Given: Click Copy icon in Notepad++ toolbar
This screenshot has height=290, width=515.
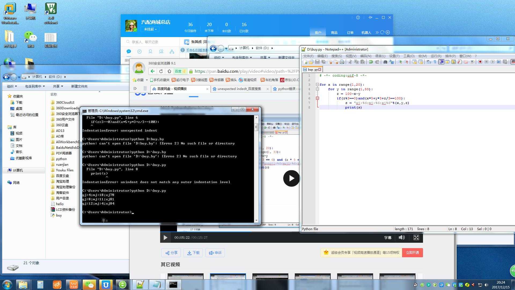Looking at the screenshot, I should (x=356, y=62).
